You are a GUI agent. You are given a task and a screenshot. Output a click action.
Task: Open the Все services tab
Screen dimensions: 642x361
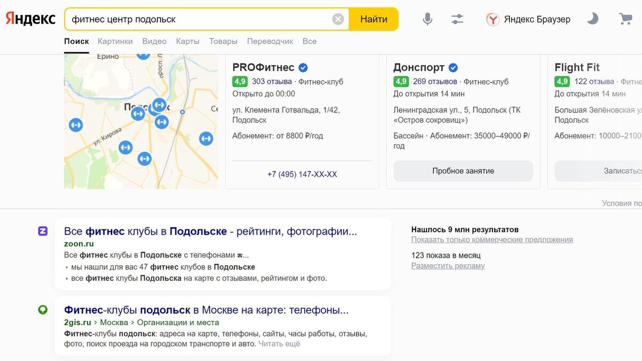coord(309,41)
